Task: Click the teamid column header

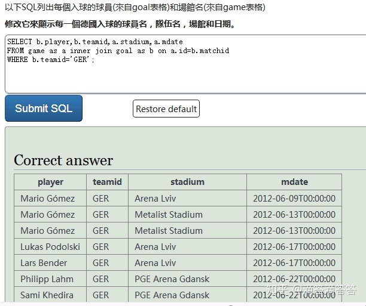Action: point(107,182)
